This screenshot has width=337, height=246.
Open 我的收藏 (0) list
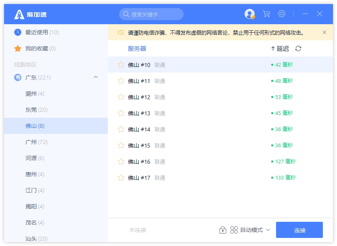[56, 48]
